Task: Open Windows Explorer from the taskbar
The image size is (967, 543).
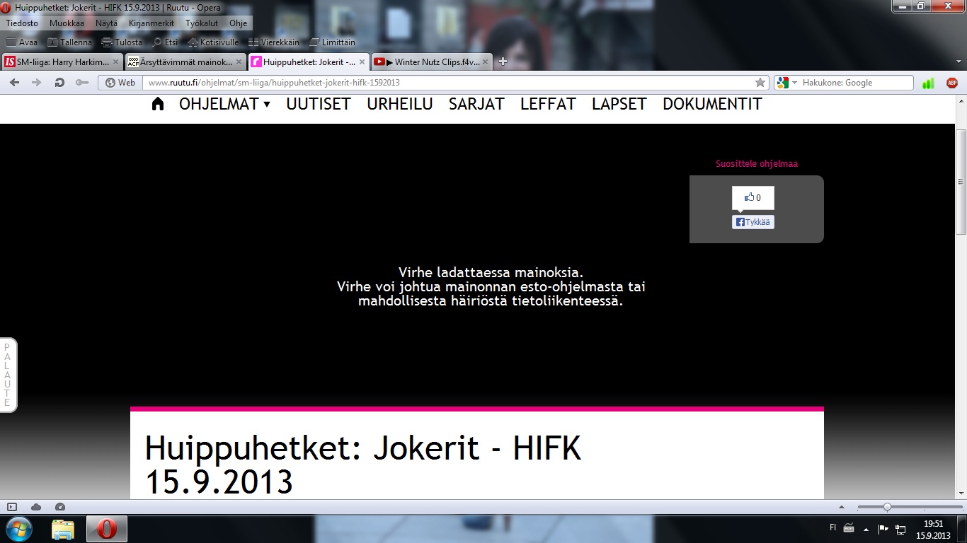Action: pyautogui.click(x=63, y=528)
